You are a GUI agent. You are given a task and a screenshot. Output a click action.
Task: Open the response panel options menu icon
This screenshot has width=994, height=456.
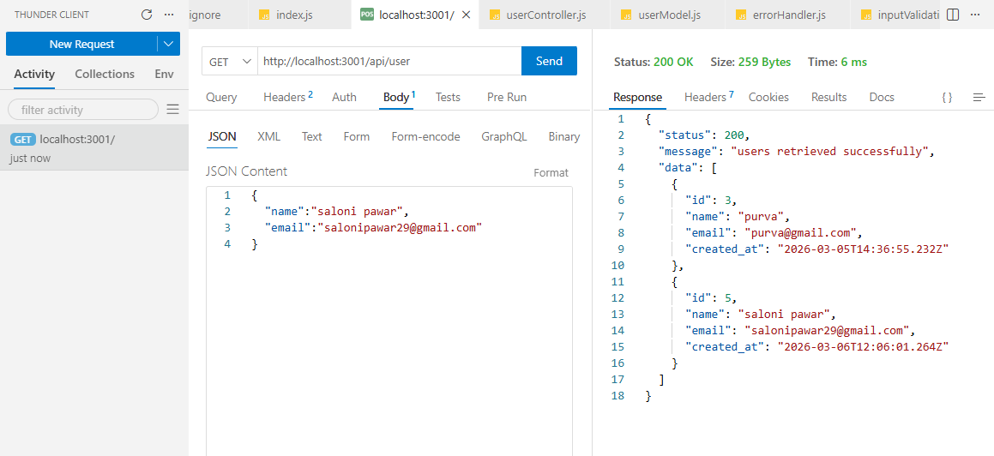pyautogui.click(x=979, y=97)
